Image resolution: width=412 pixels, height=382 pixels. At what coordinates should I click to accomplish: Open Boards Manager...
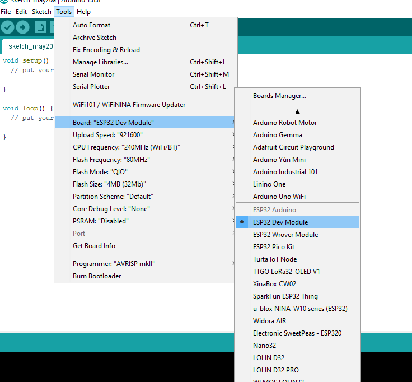pyautogui.click(x=297, y=96)
